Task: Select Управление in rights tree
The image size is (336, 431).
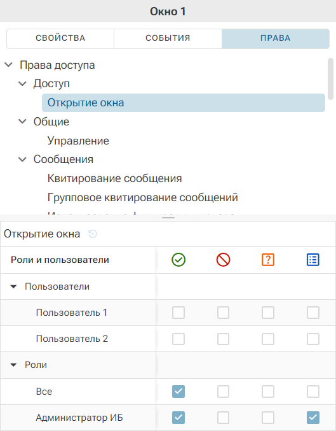Action: pos(78,141)
